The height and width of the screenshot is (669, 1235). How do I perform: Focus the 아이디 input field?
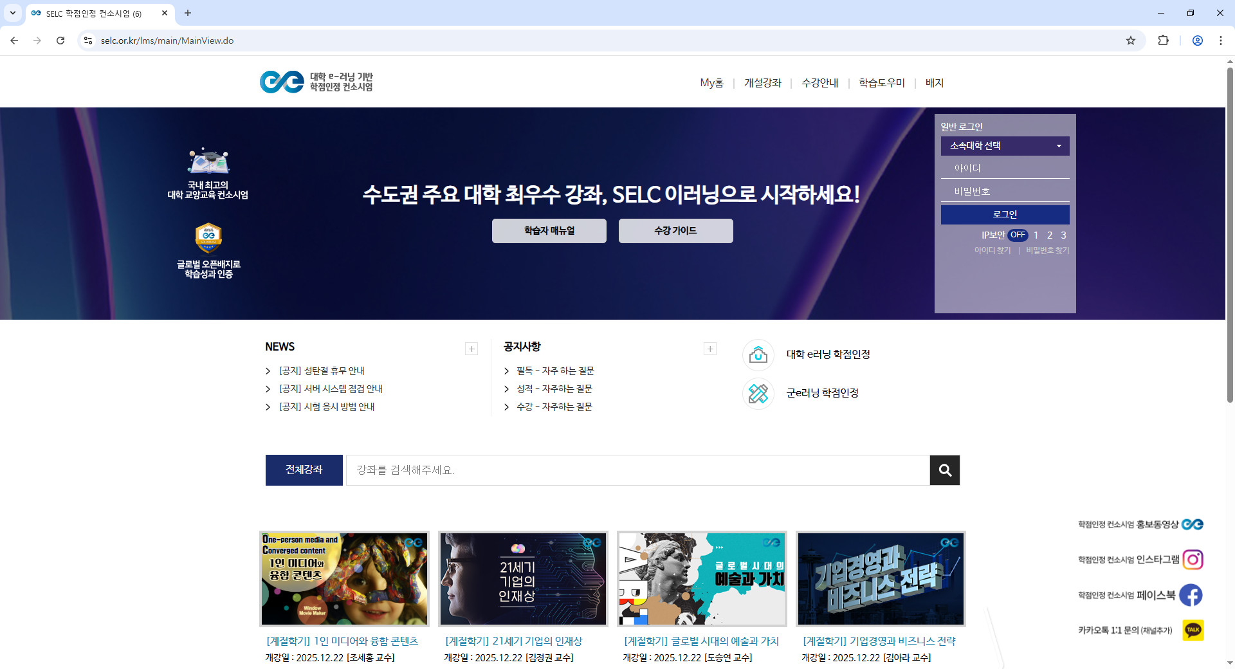pos(1005,169)
